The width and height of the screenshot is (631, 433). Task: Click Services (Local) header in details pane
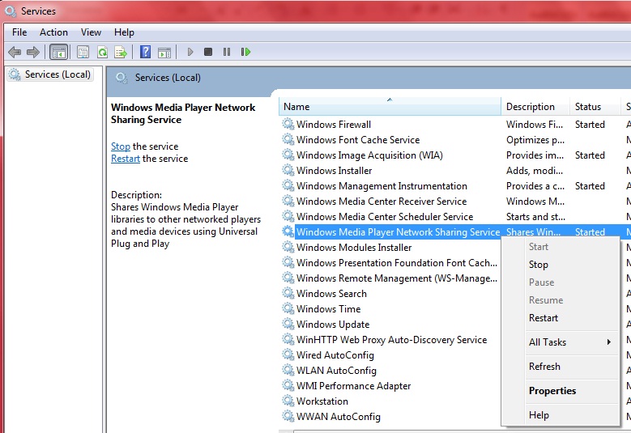(x=168, y=78)
